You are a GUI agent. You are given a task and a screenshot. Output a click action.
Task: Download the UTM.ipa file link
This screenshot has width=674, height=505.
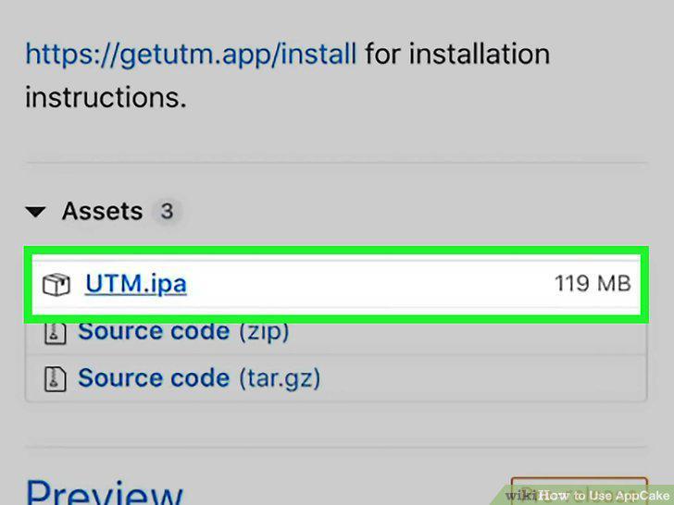tap(136, 284)
